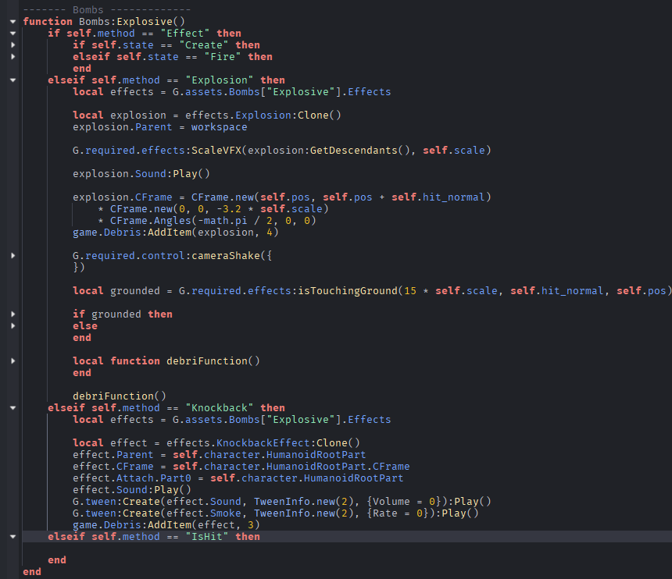
Task: Click the standalone 'debriFunction()' call
Action: (120, 396)
